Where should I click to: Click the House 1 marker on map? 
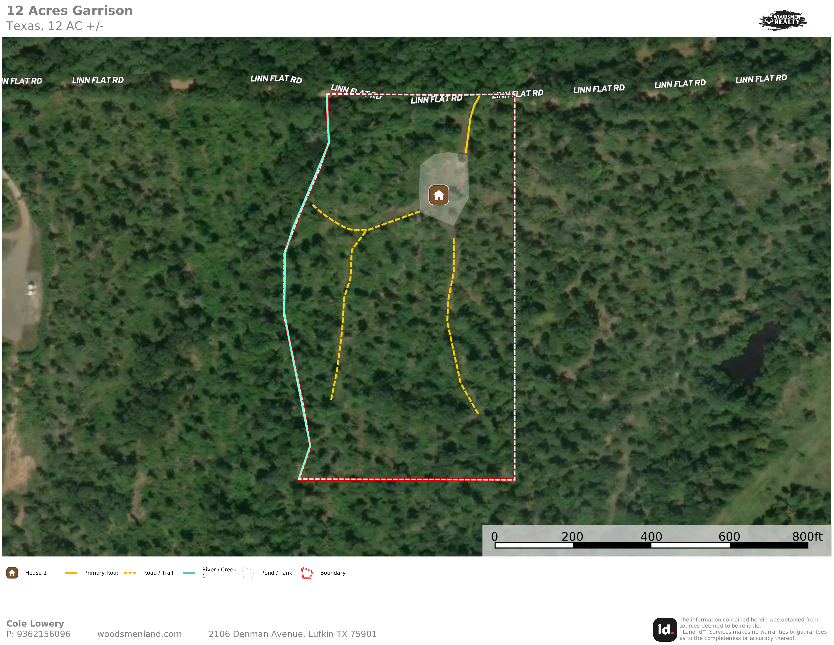[x=438, y=195]
